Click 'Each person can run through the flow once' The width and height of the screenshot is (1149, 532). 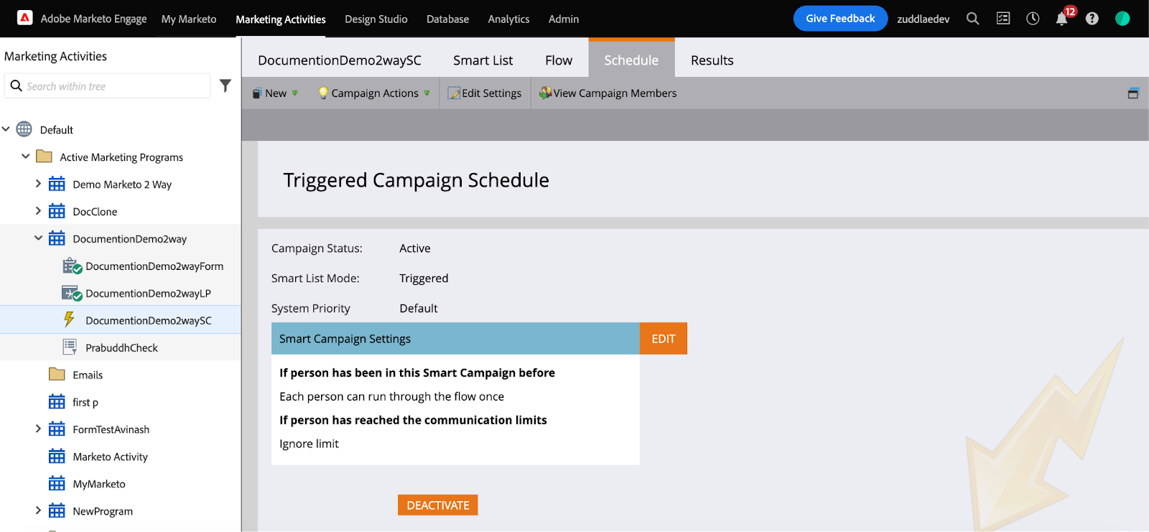[x=391, y=396]
